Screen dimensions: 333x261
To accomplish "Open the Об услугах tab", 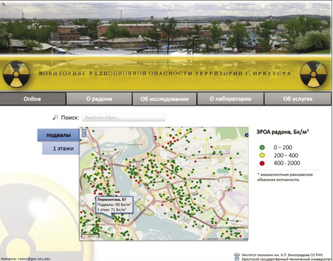I will click(x=297, y=99).
